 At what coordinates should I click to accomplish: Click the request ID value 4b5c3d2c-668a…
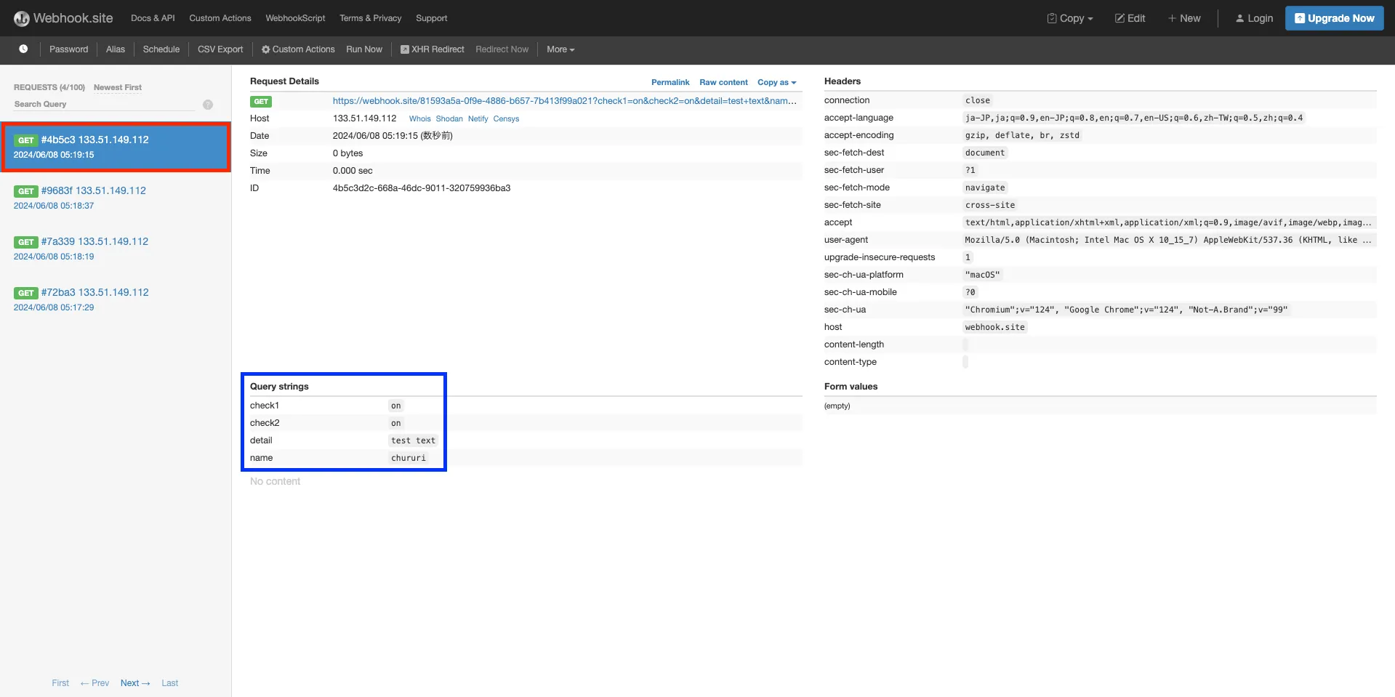422,188
